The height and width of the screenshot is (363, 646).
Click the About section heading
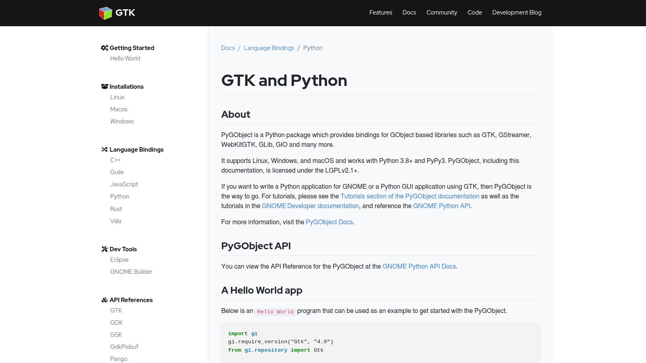pyautogui.click(x=236, y=115)
